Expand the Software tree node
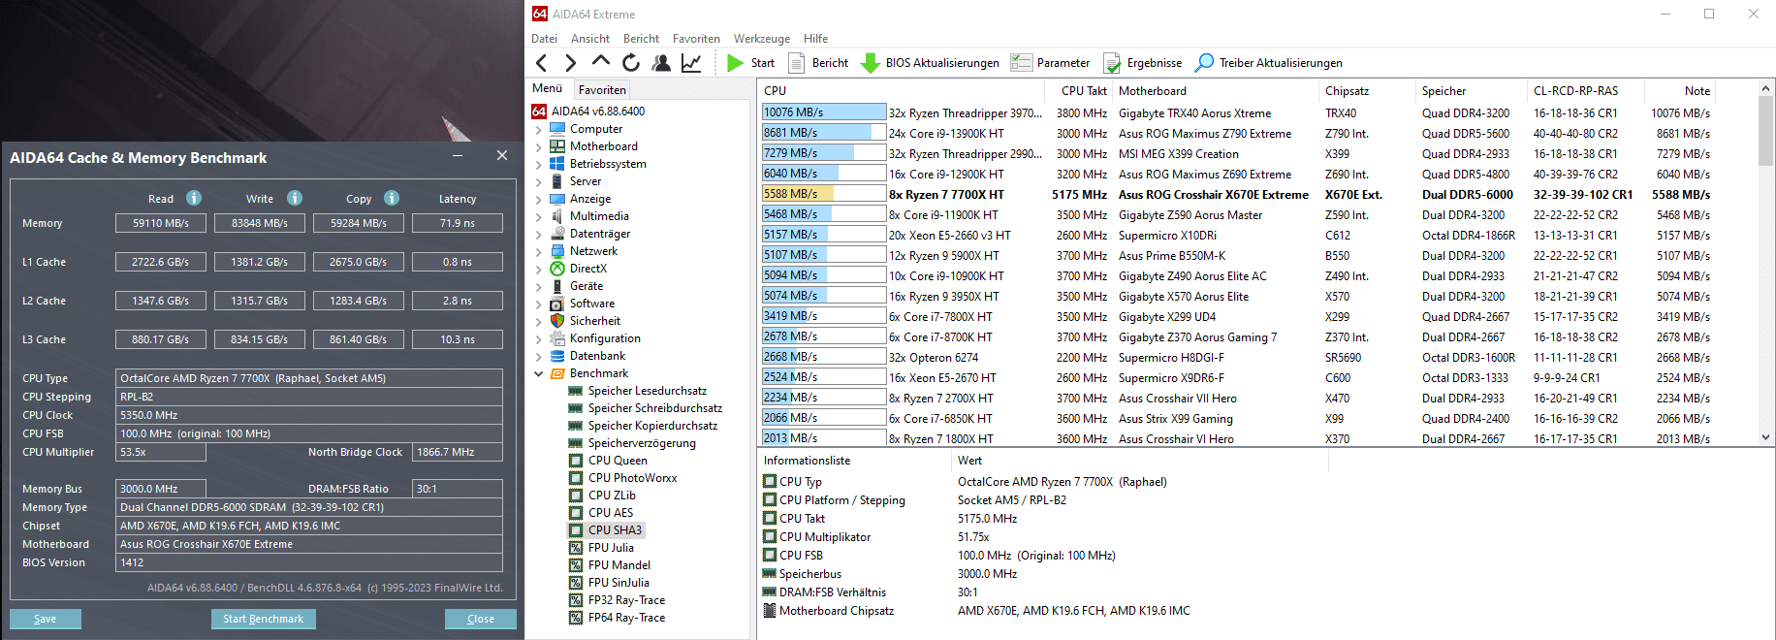 coord(539,304)
